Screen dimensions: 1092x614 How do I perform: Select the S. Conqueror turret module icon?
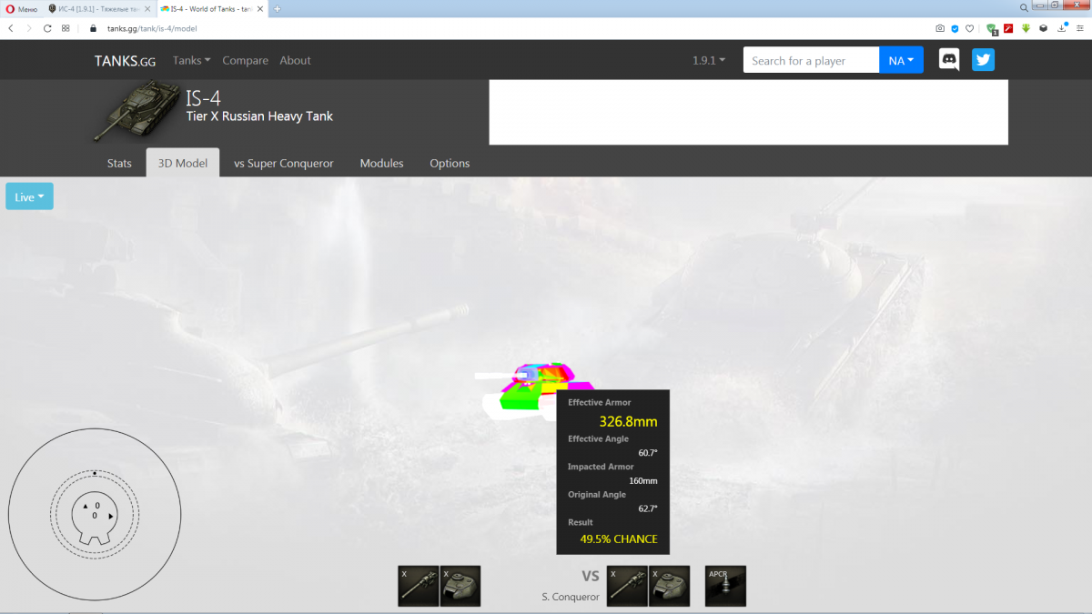669,586
